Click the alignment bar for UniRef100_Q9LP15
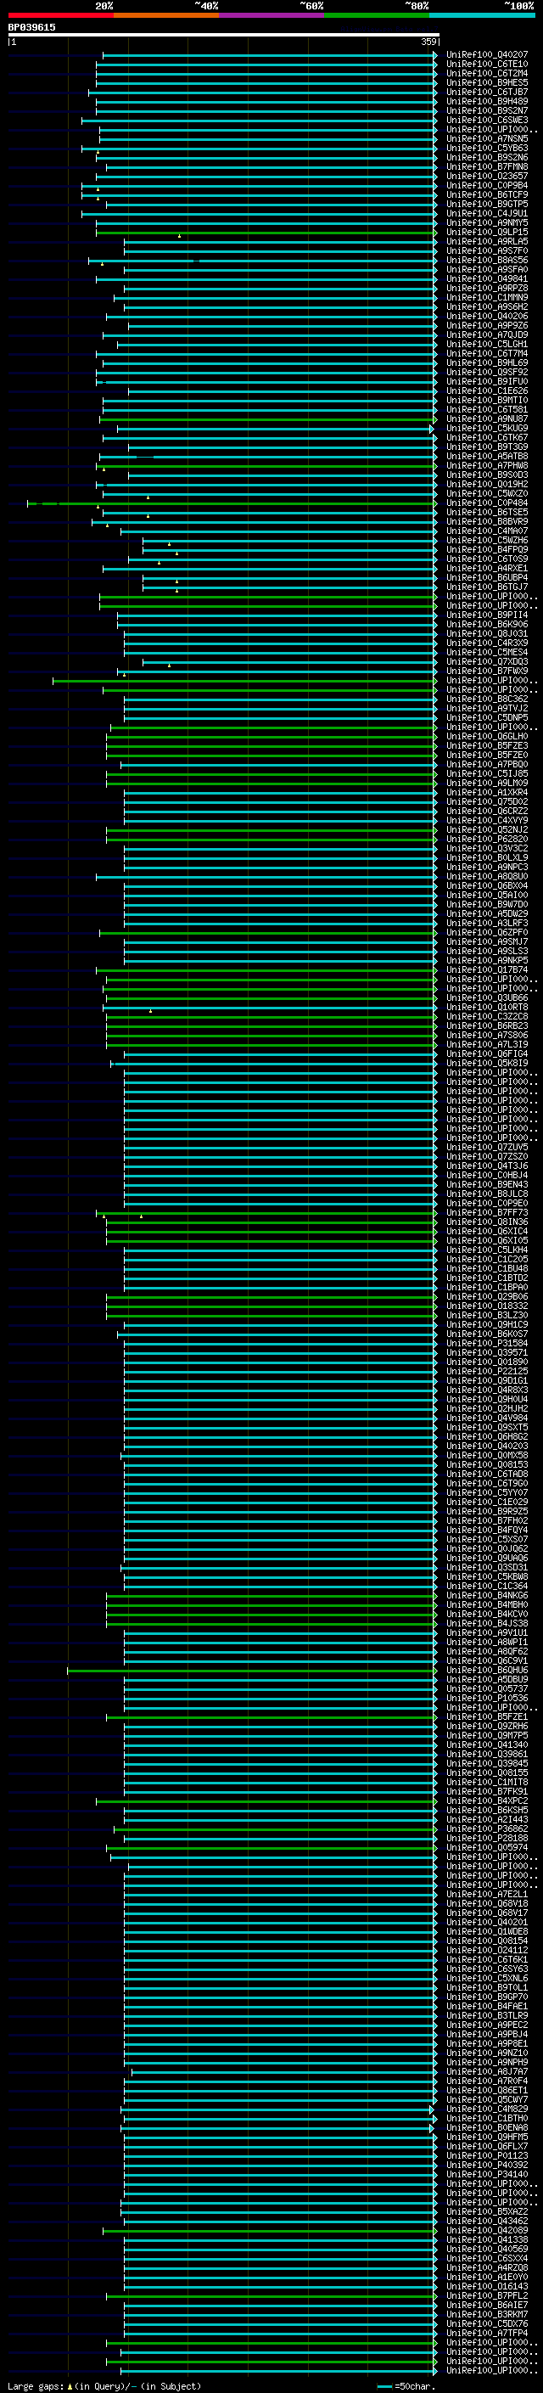 tap(266, 233)
